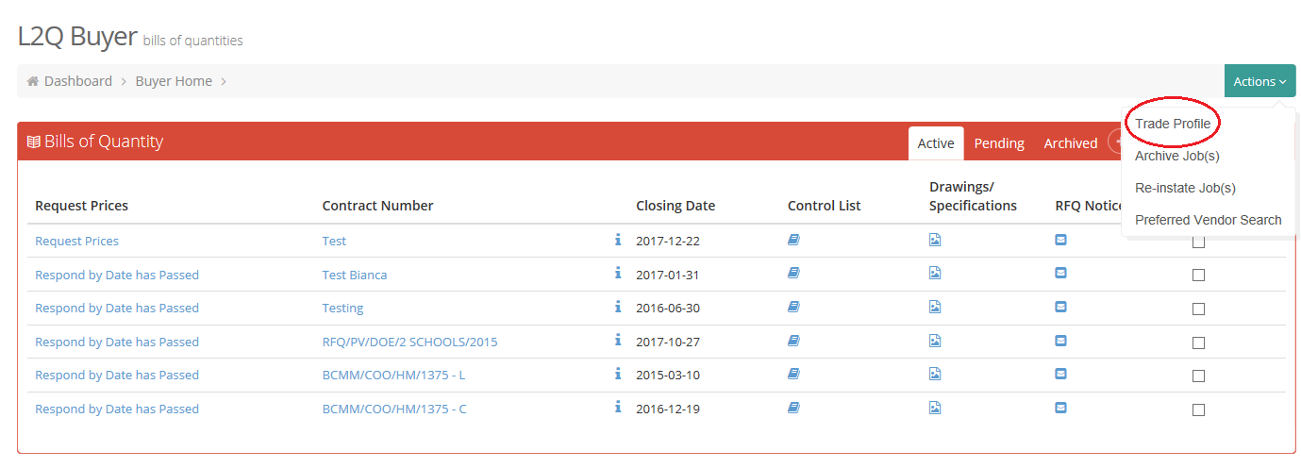Screen dimensions: 1301x468
Task: Open Control List icon for BCMM/COO/HM/1375 - L
Action: [x=793, y=374]
